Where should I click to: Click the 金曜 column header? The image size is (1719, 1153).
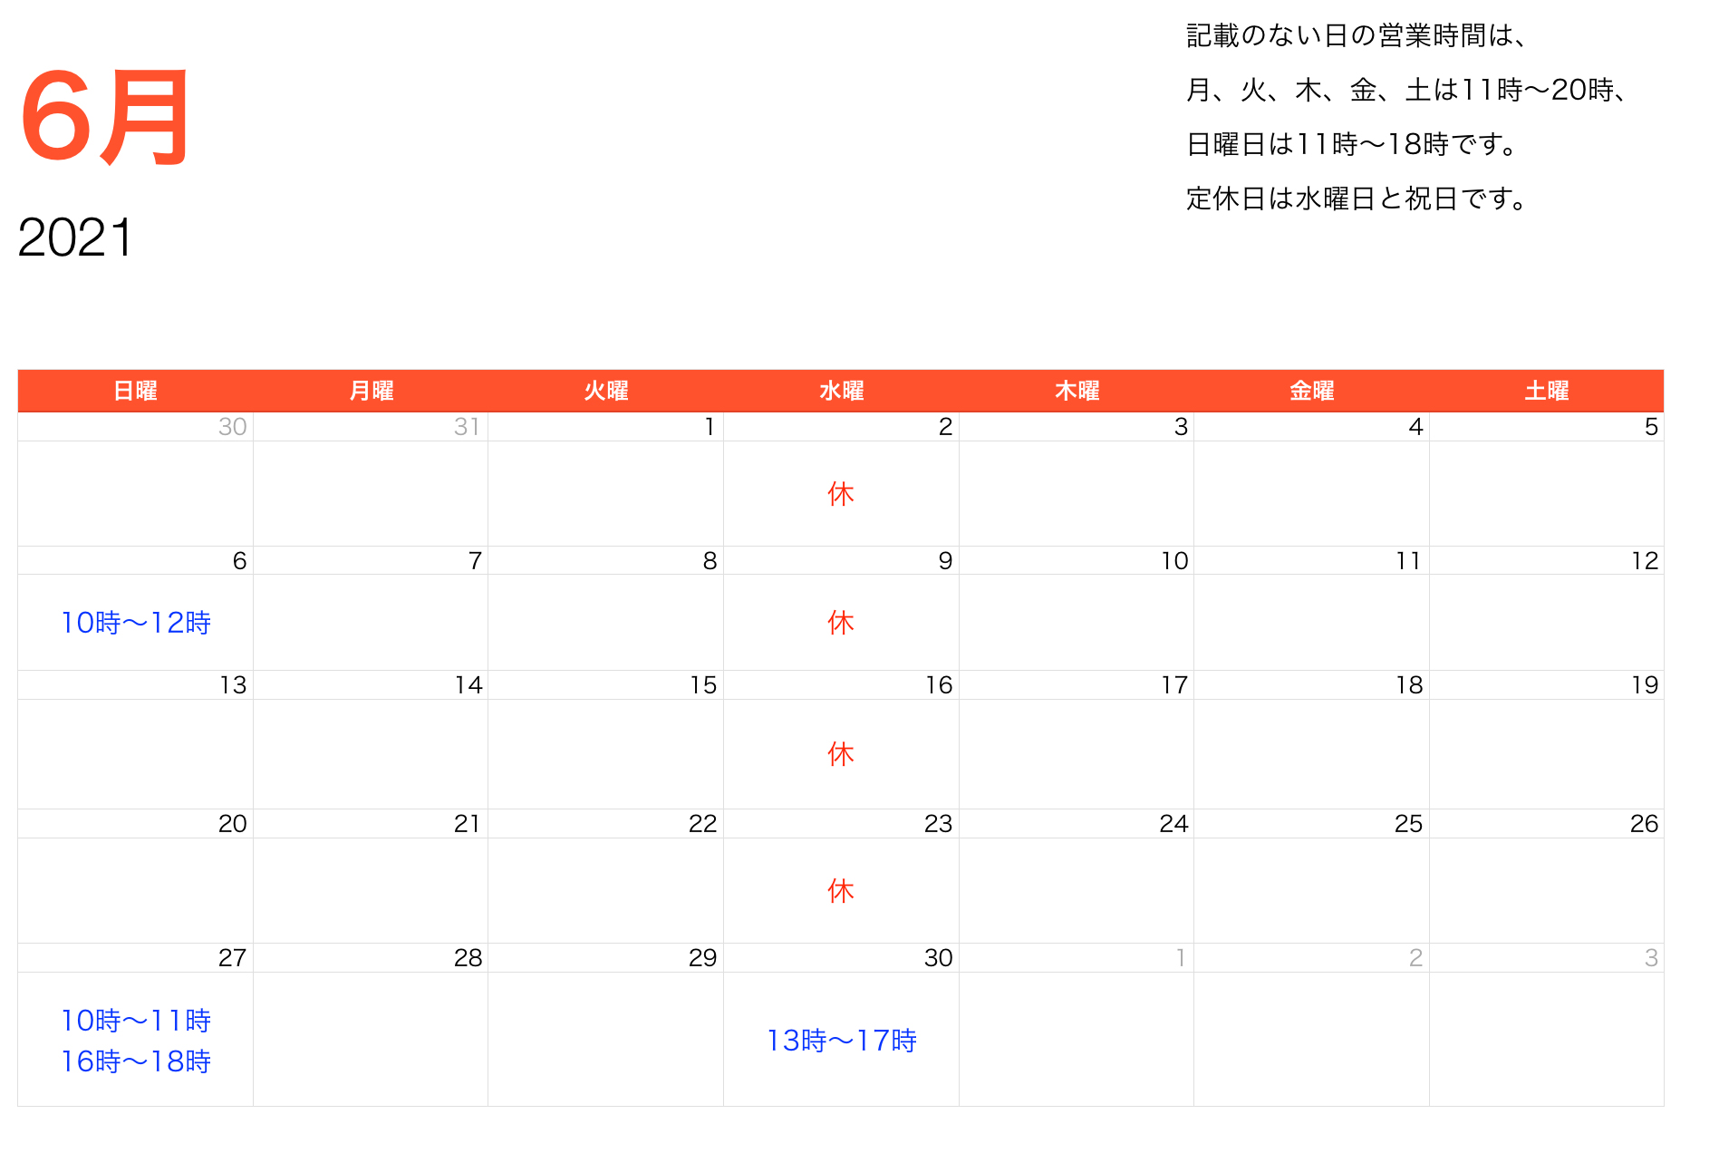coord(1311,391)
